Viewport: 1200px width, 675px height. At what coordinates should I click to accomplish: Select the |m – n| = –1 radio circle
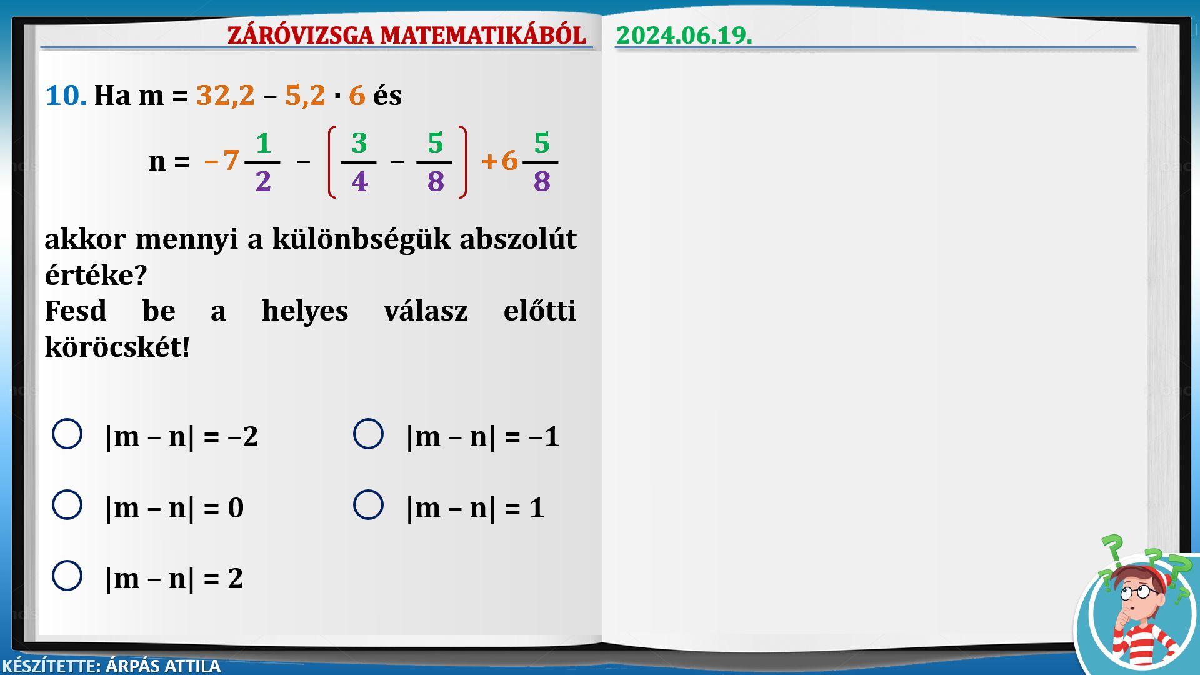click(368, 434)
